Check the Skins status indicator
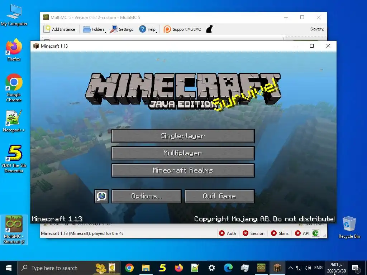 point(280,233)
